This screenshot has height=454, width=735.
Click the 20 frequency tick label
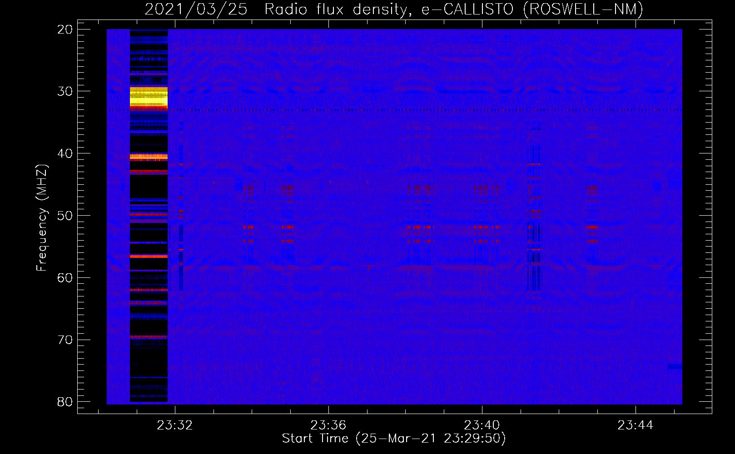coord(65,30)
